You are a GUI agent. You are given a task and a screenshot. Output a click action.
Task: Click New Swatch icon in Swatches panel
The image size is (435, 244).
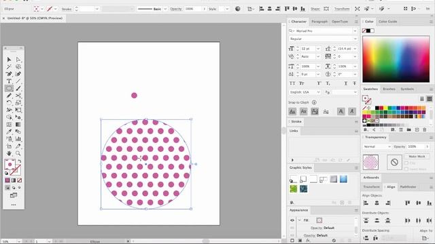pyautogui.click(x=417, y=129)
